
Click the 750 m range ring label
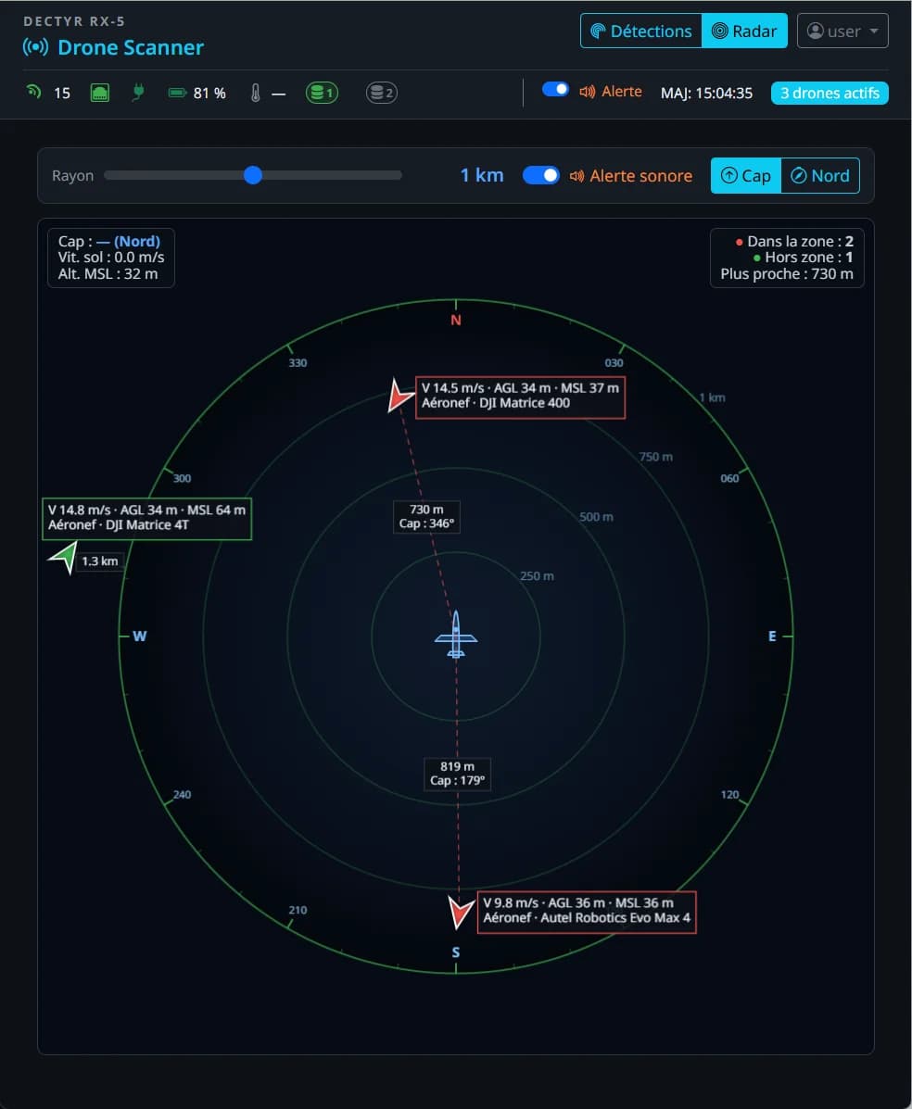[x=656, y=457]
